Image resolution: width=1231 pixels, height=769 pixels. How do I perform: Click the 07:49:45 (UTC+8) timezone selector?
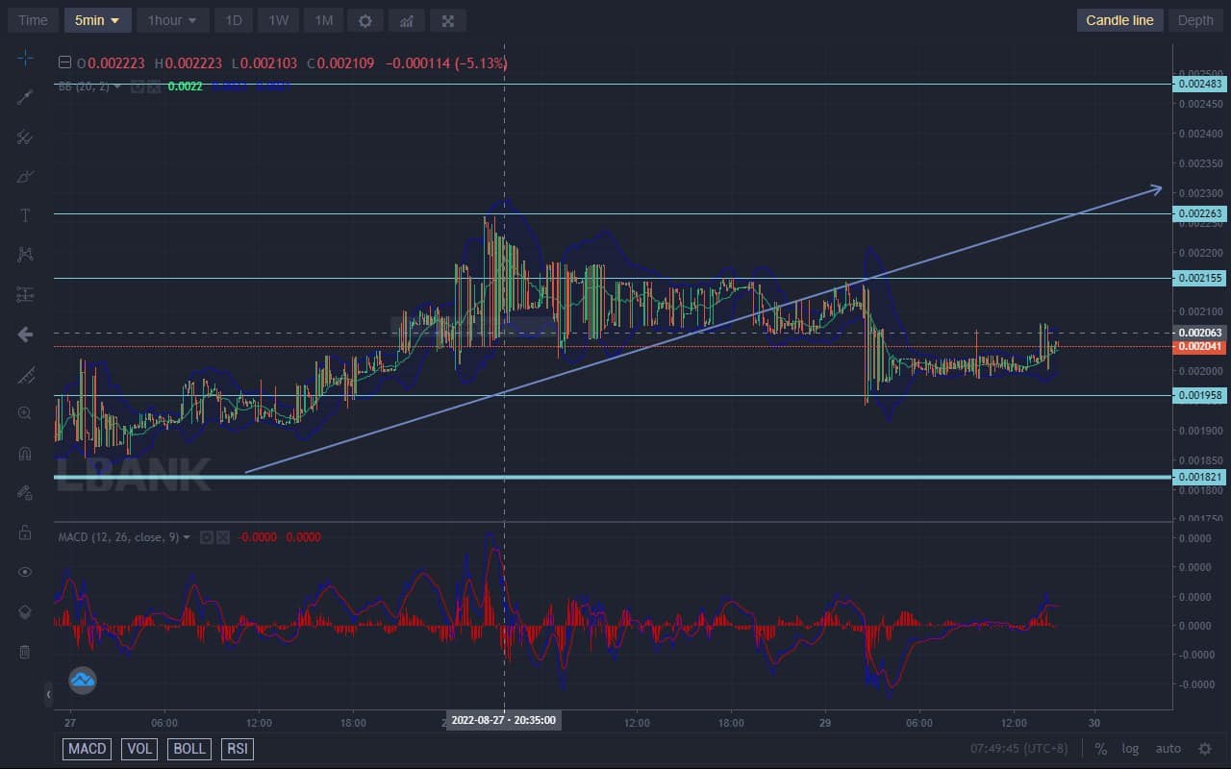pyautogui.click(x=1021, y=749)
